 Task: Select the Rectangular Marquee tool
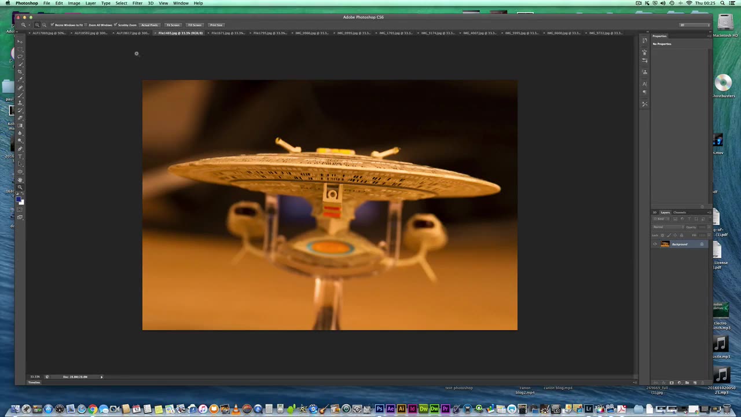tap(20, 49)
